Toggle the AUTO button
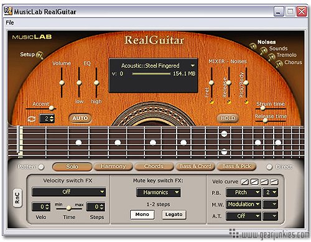311x242 pixels. coord(80,118)
